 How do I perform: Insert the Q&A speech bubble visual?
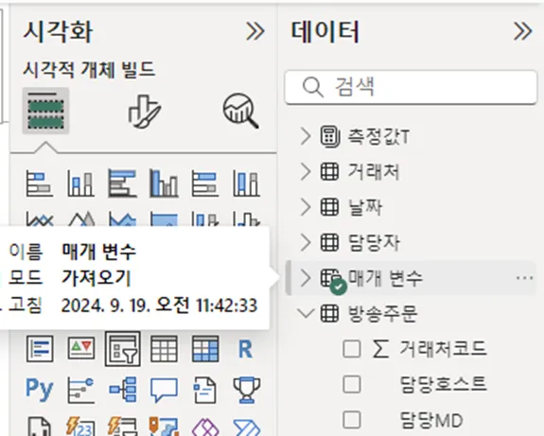pyautogui.click(x=164, y=390)
